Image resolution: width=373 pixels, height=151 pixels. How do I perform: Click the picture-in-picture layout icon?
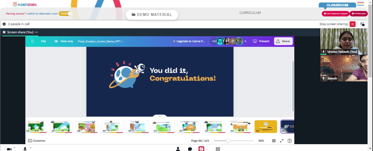point(363,24)
